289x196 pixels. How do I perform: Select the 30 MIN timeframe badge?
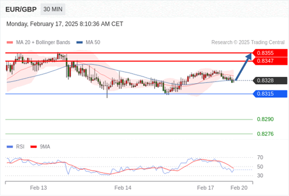[x=53, y=9]
